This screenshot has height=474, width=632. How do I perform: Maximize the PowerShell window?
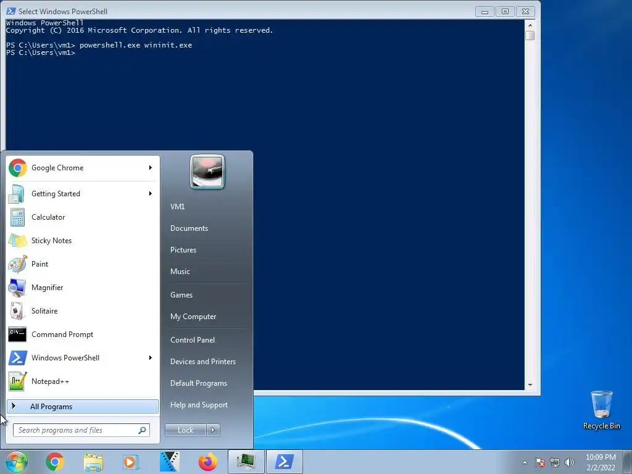tap(505, 12)
